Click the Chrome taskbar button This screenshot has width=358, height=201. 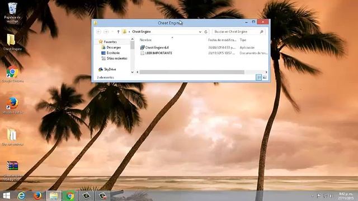pos(70,196)
